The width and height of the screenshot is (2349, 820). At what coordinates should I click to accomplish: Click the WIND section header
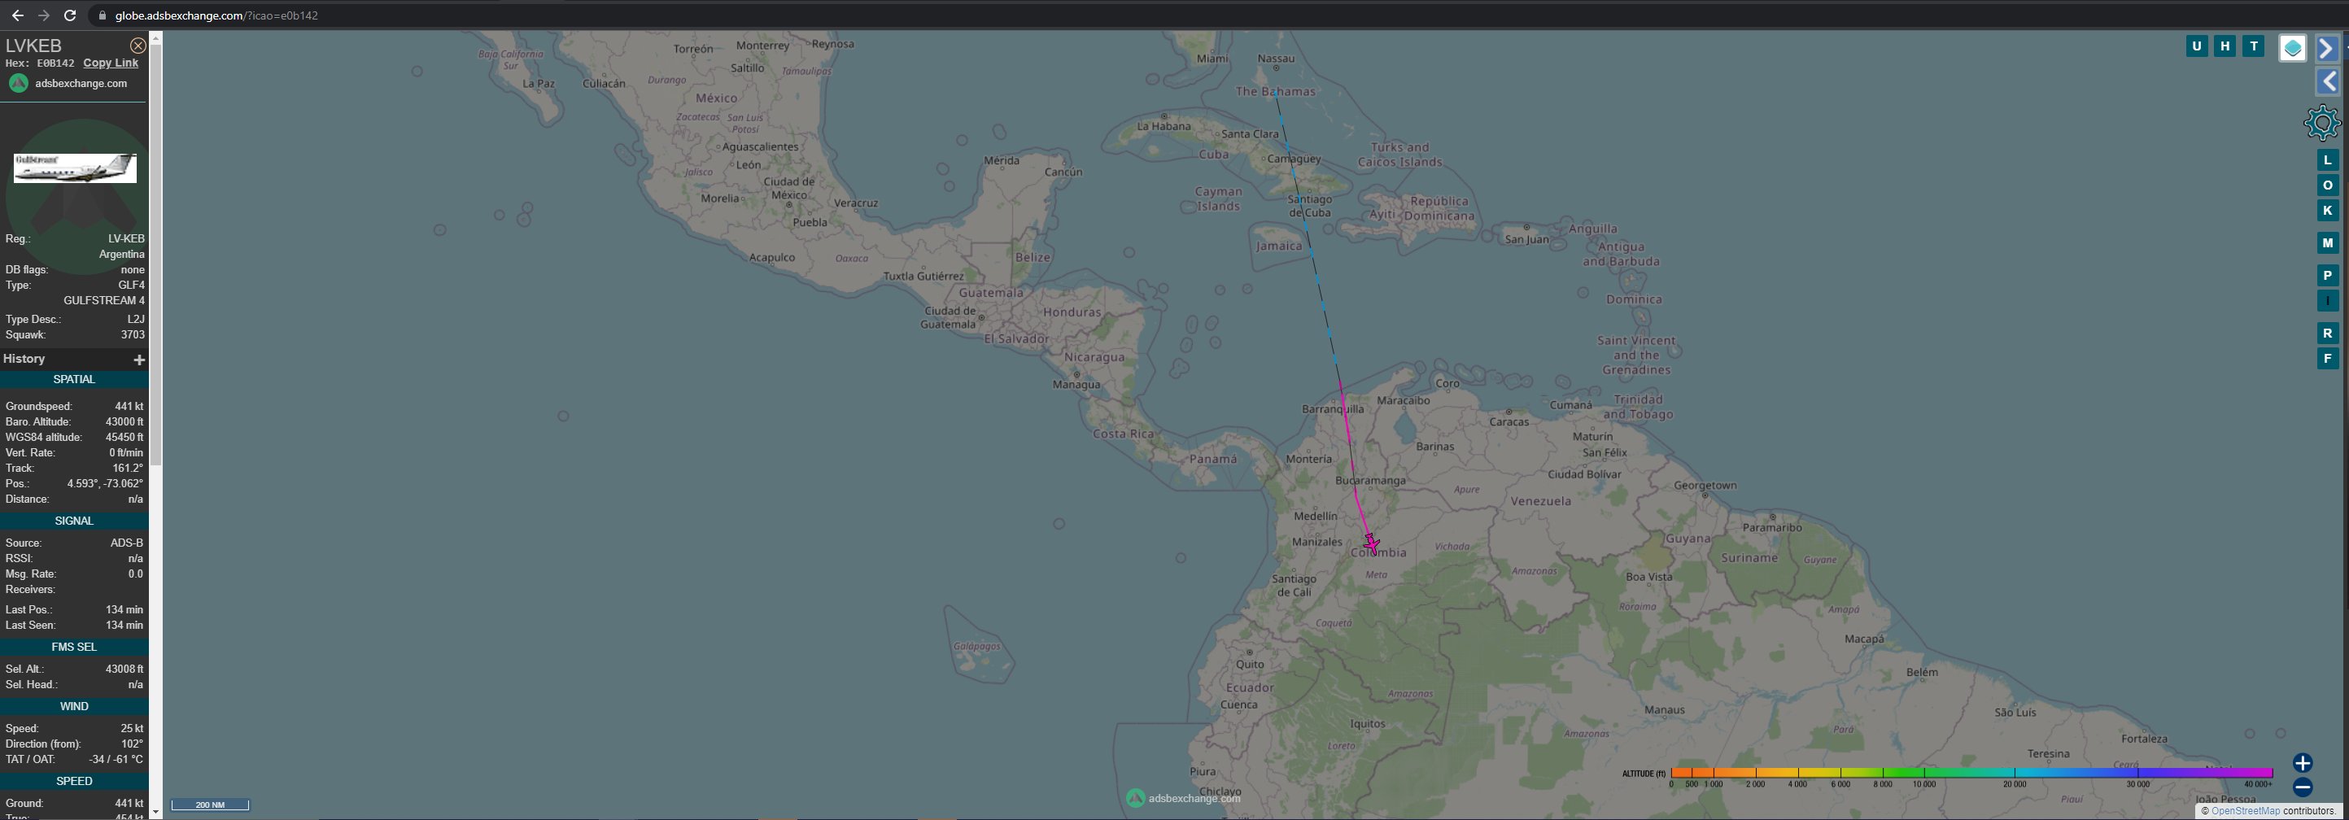pos(74,706)
